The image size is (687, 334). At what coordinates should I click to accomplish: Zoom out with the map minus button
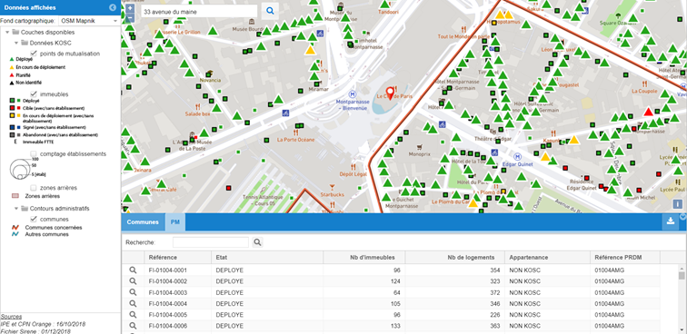pyautogui.click(x=130, y=18)
